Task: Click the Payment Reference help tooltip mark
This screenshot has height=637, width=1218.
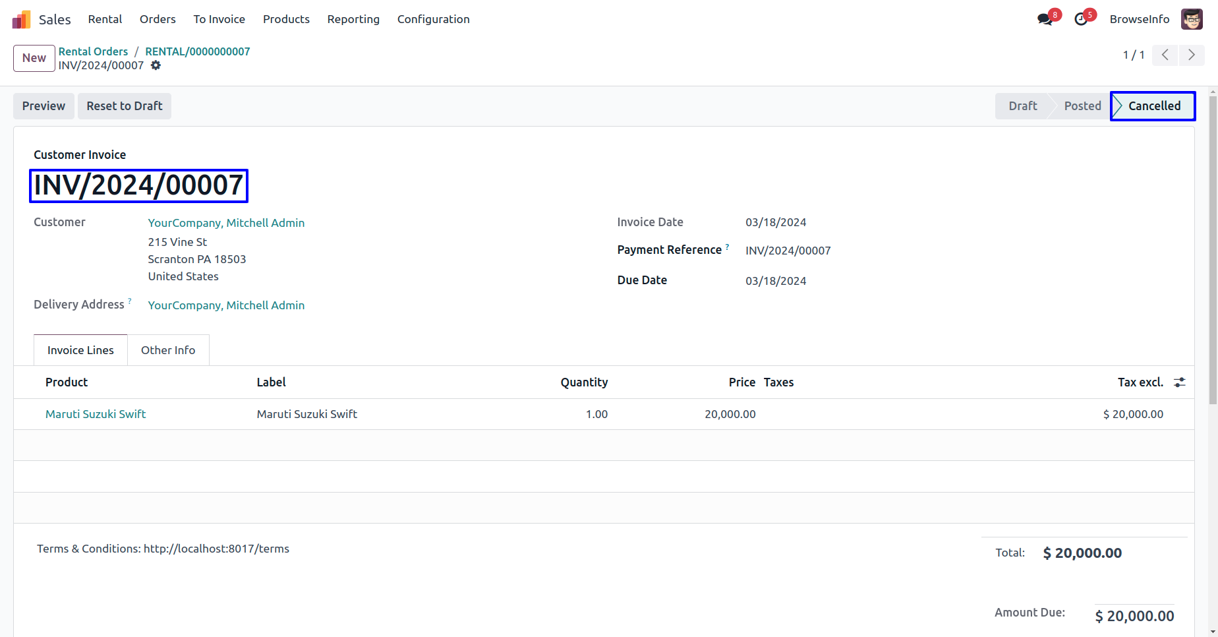Action: pos(727,247)
